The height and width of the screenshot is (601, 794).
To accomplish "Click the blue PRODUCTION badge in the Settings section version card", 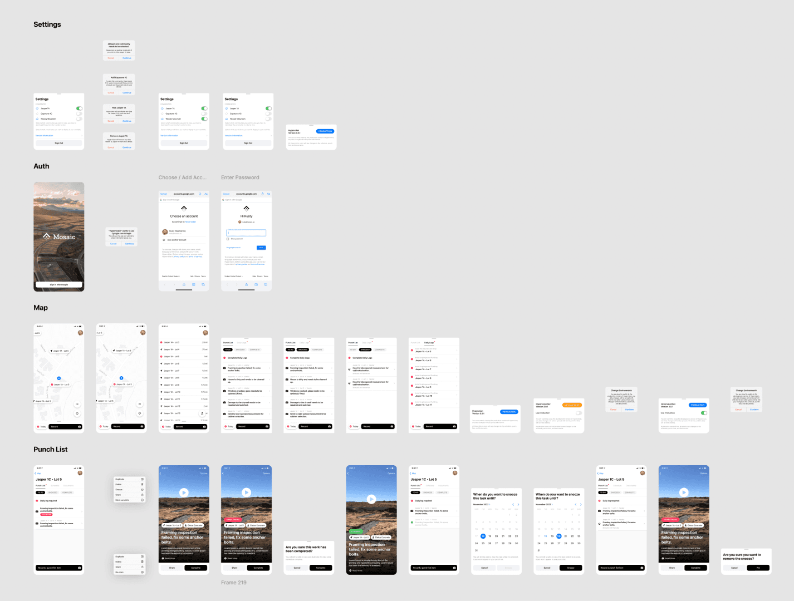I will 325,131.
